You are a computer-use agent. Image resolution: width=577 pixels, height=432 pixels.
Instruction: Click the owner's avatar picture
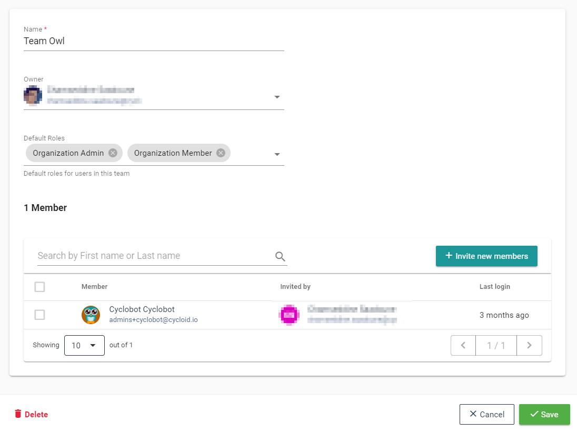(x=33, y=96)
